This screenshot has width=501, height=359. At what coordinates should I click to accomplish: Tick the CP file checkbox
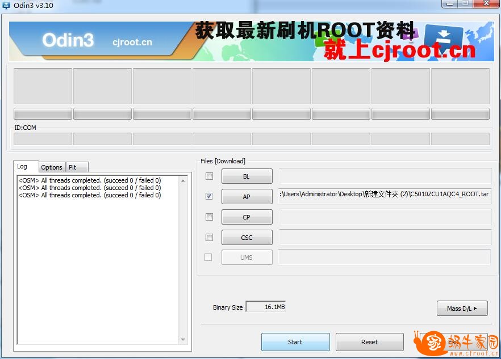[x=209, y=217]
